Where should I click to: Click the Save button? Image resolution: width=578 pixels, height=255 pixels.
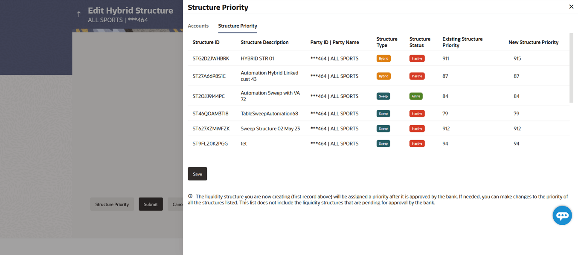coord(197,174)
